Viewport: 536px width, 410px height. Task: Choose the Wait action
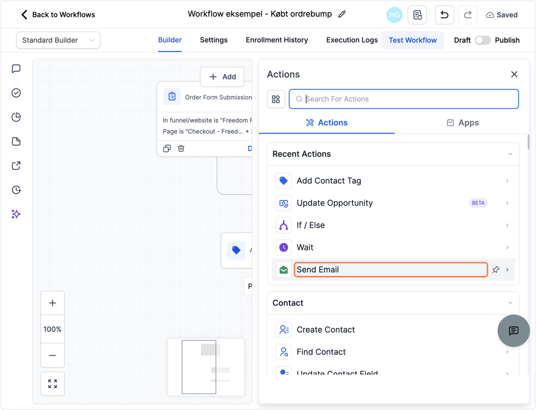click(393, 247)
